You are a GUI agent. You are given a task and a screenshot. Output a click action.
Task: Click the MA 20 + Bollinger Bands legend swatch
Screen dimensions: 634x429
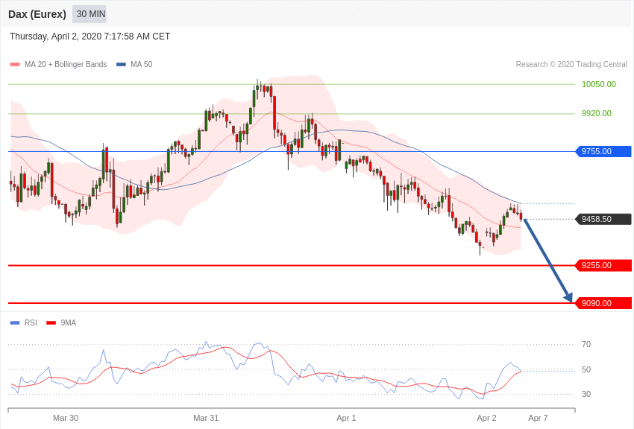tap(15, 64)
